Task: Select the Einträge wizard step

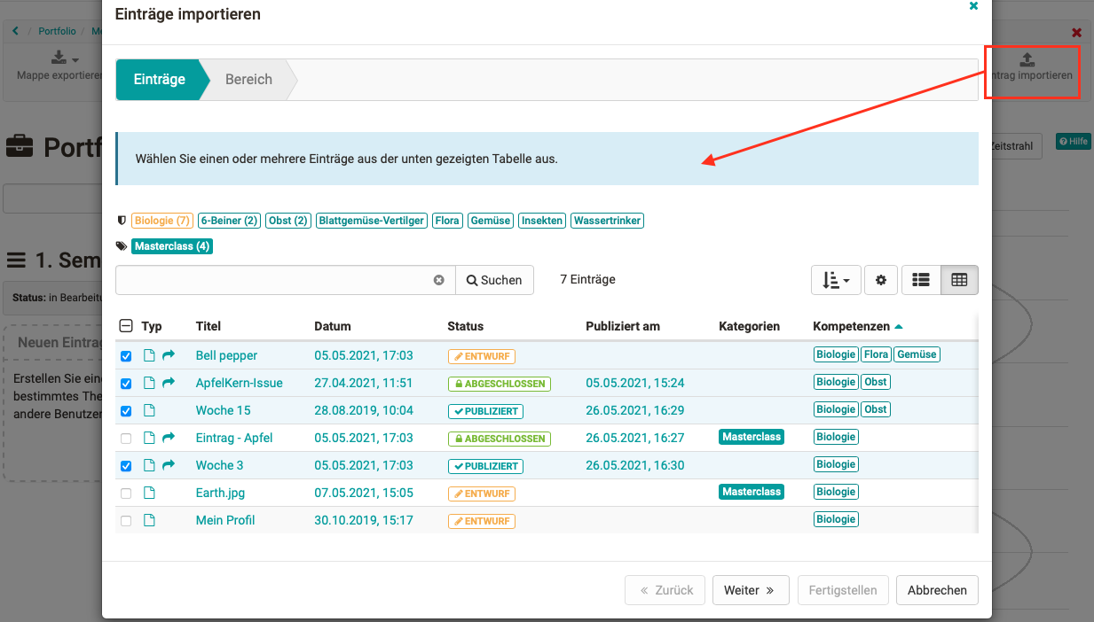Action: [x=160, y=80]
